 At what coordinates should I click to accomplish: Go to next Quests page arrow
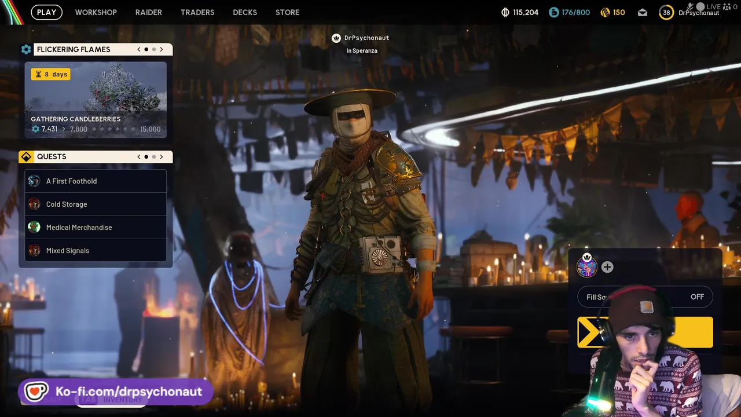(162, 156)
